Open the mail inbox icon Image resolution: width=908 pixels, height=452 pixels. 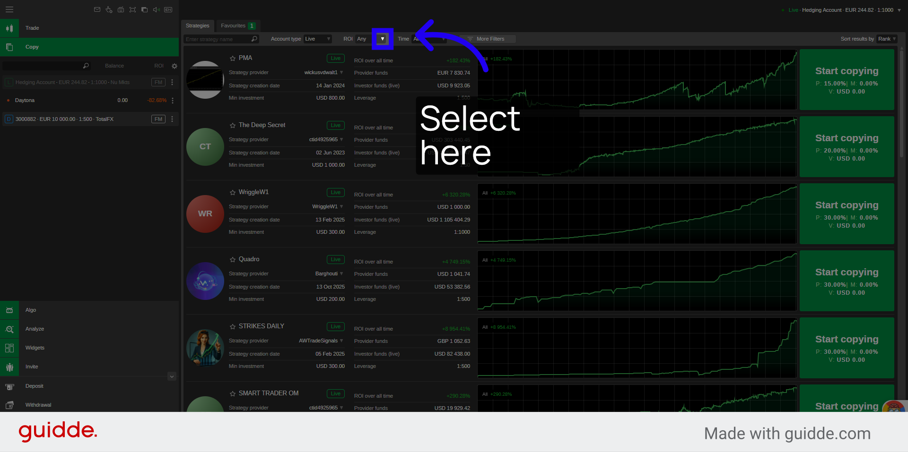coord(97,9)
